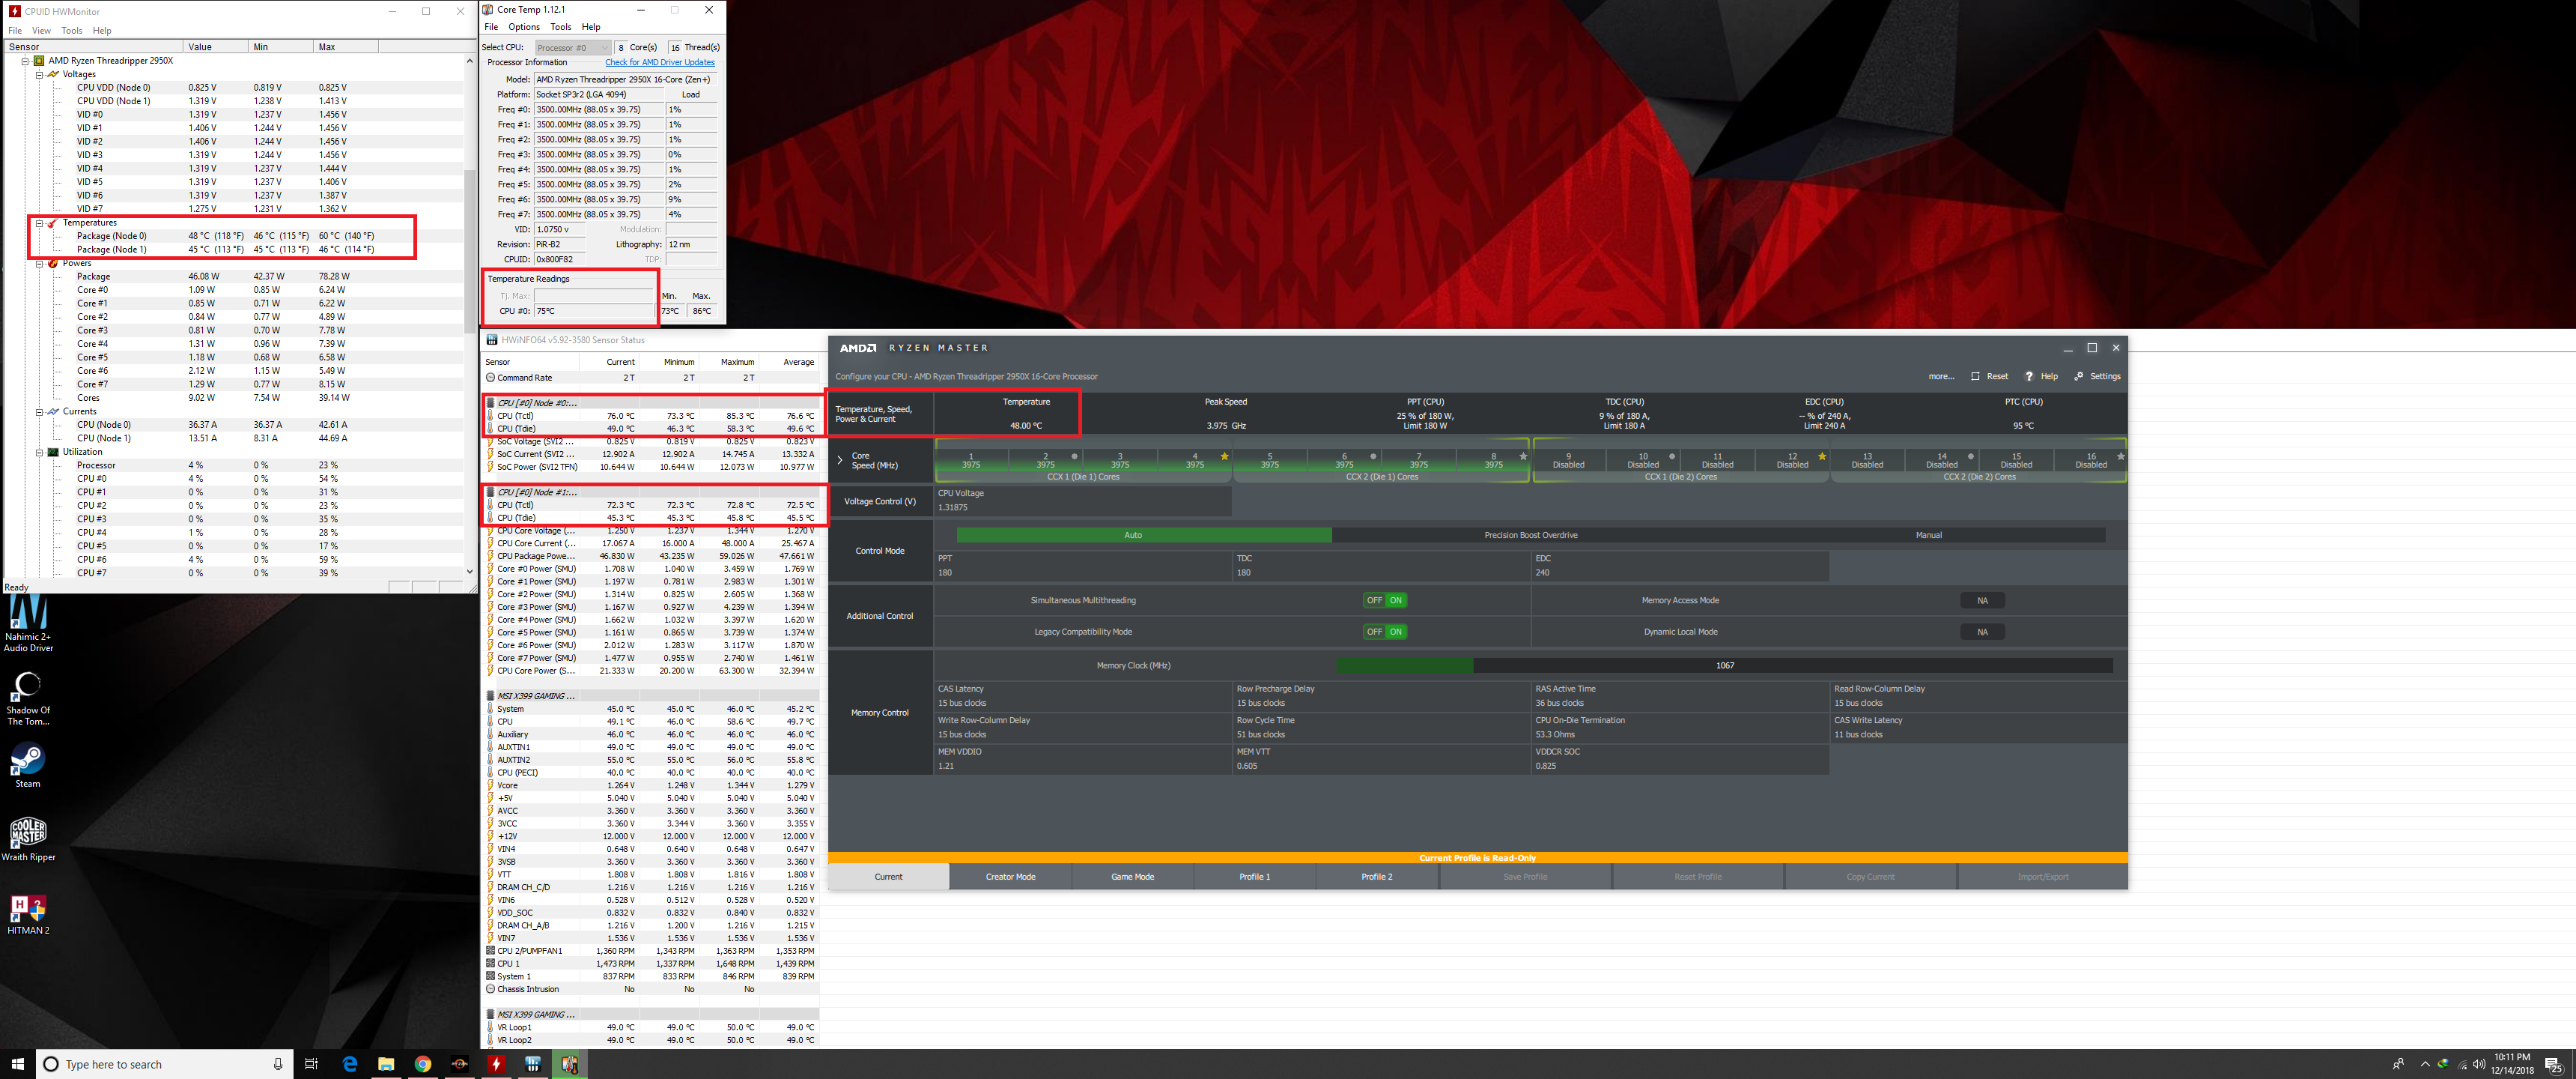The width and height of the screenshot is (2576, 1079).
Task: Click the gold star on core 12
Action: [1822, 456]
